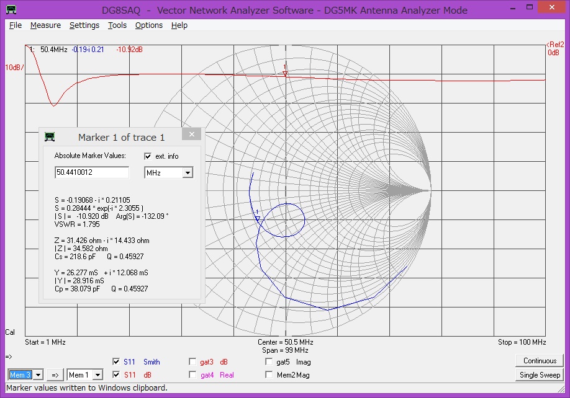Click the -10.92dB marker readout at top
Viewport: 570px width, 398px height.
click(x=129, y=50)
